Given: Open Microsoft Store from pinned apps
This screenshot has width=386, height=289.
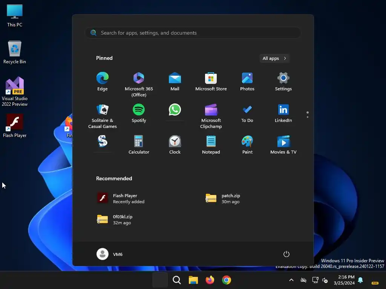Looking at the screenshot, I should pos(211,82).
